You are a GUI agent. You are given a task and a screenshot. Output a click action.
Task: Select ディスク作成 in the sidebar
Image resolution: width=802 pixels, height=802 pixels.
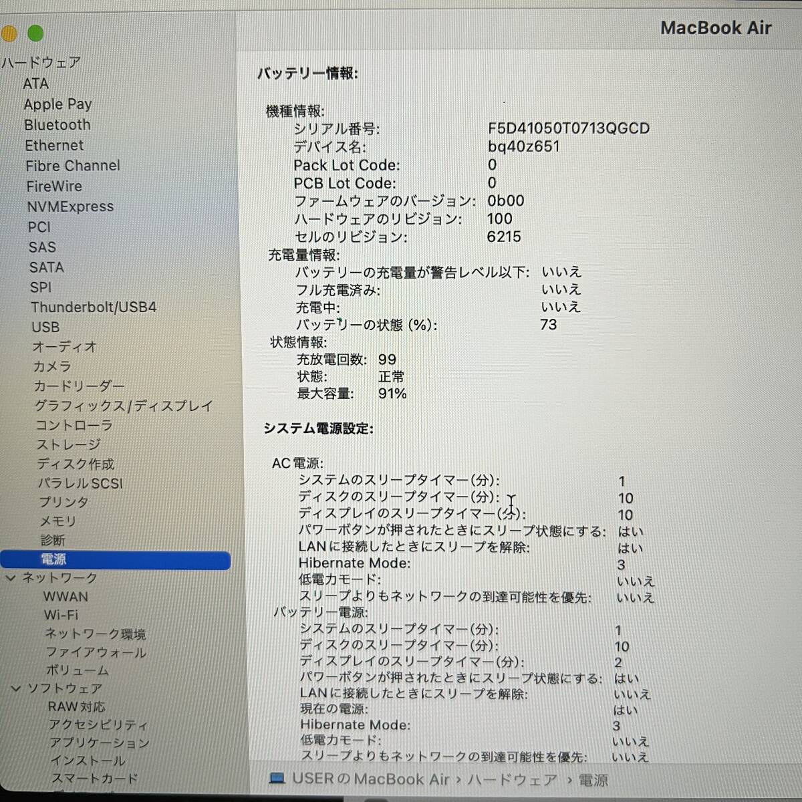76,464
